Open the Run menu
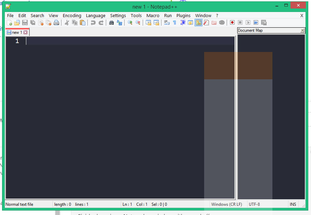This screenshot has width=311, height=215. pos(168,15)
